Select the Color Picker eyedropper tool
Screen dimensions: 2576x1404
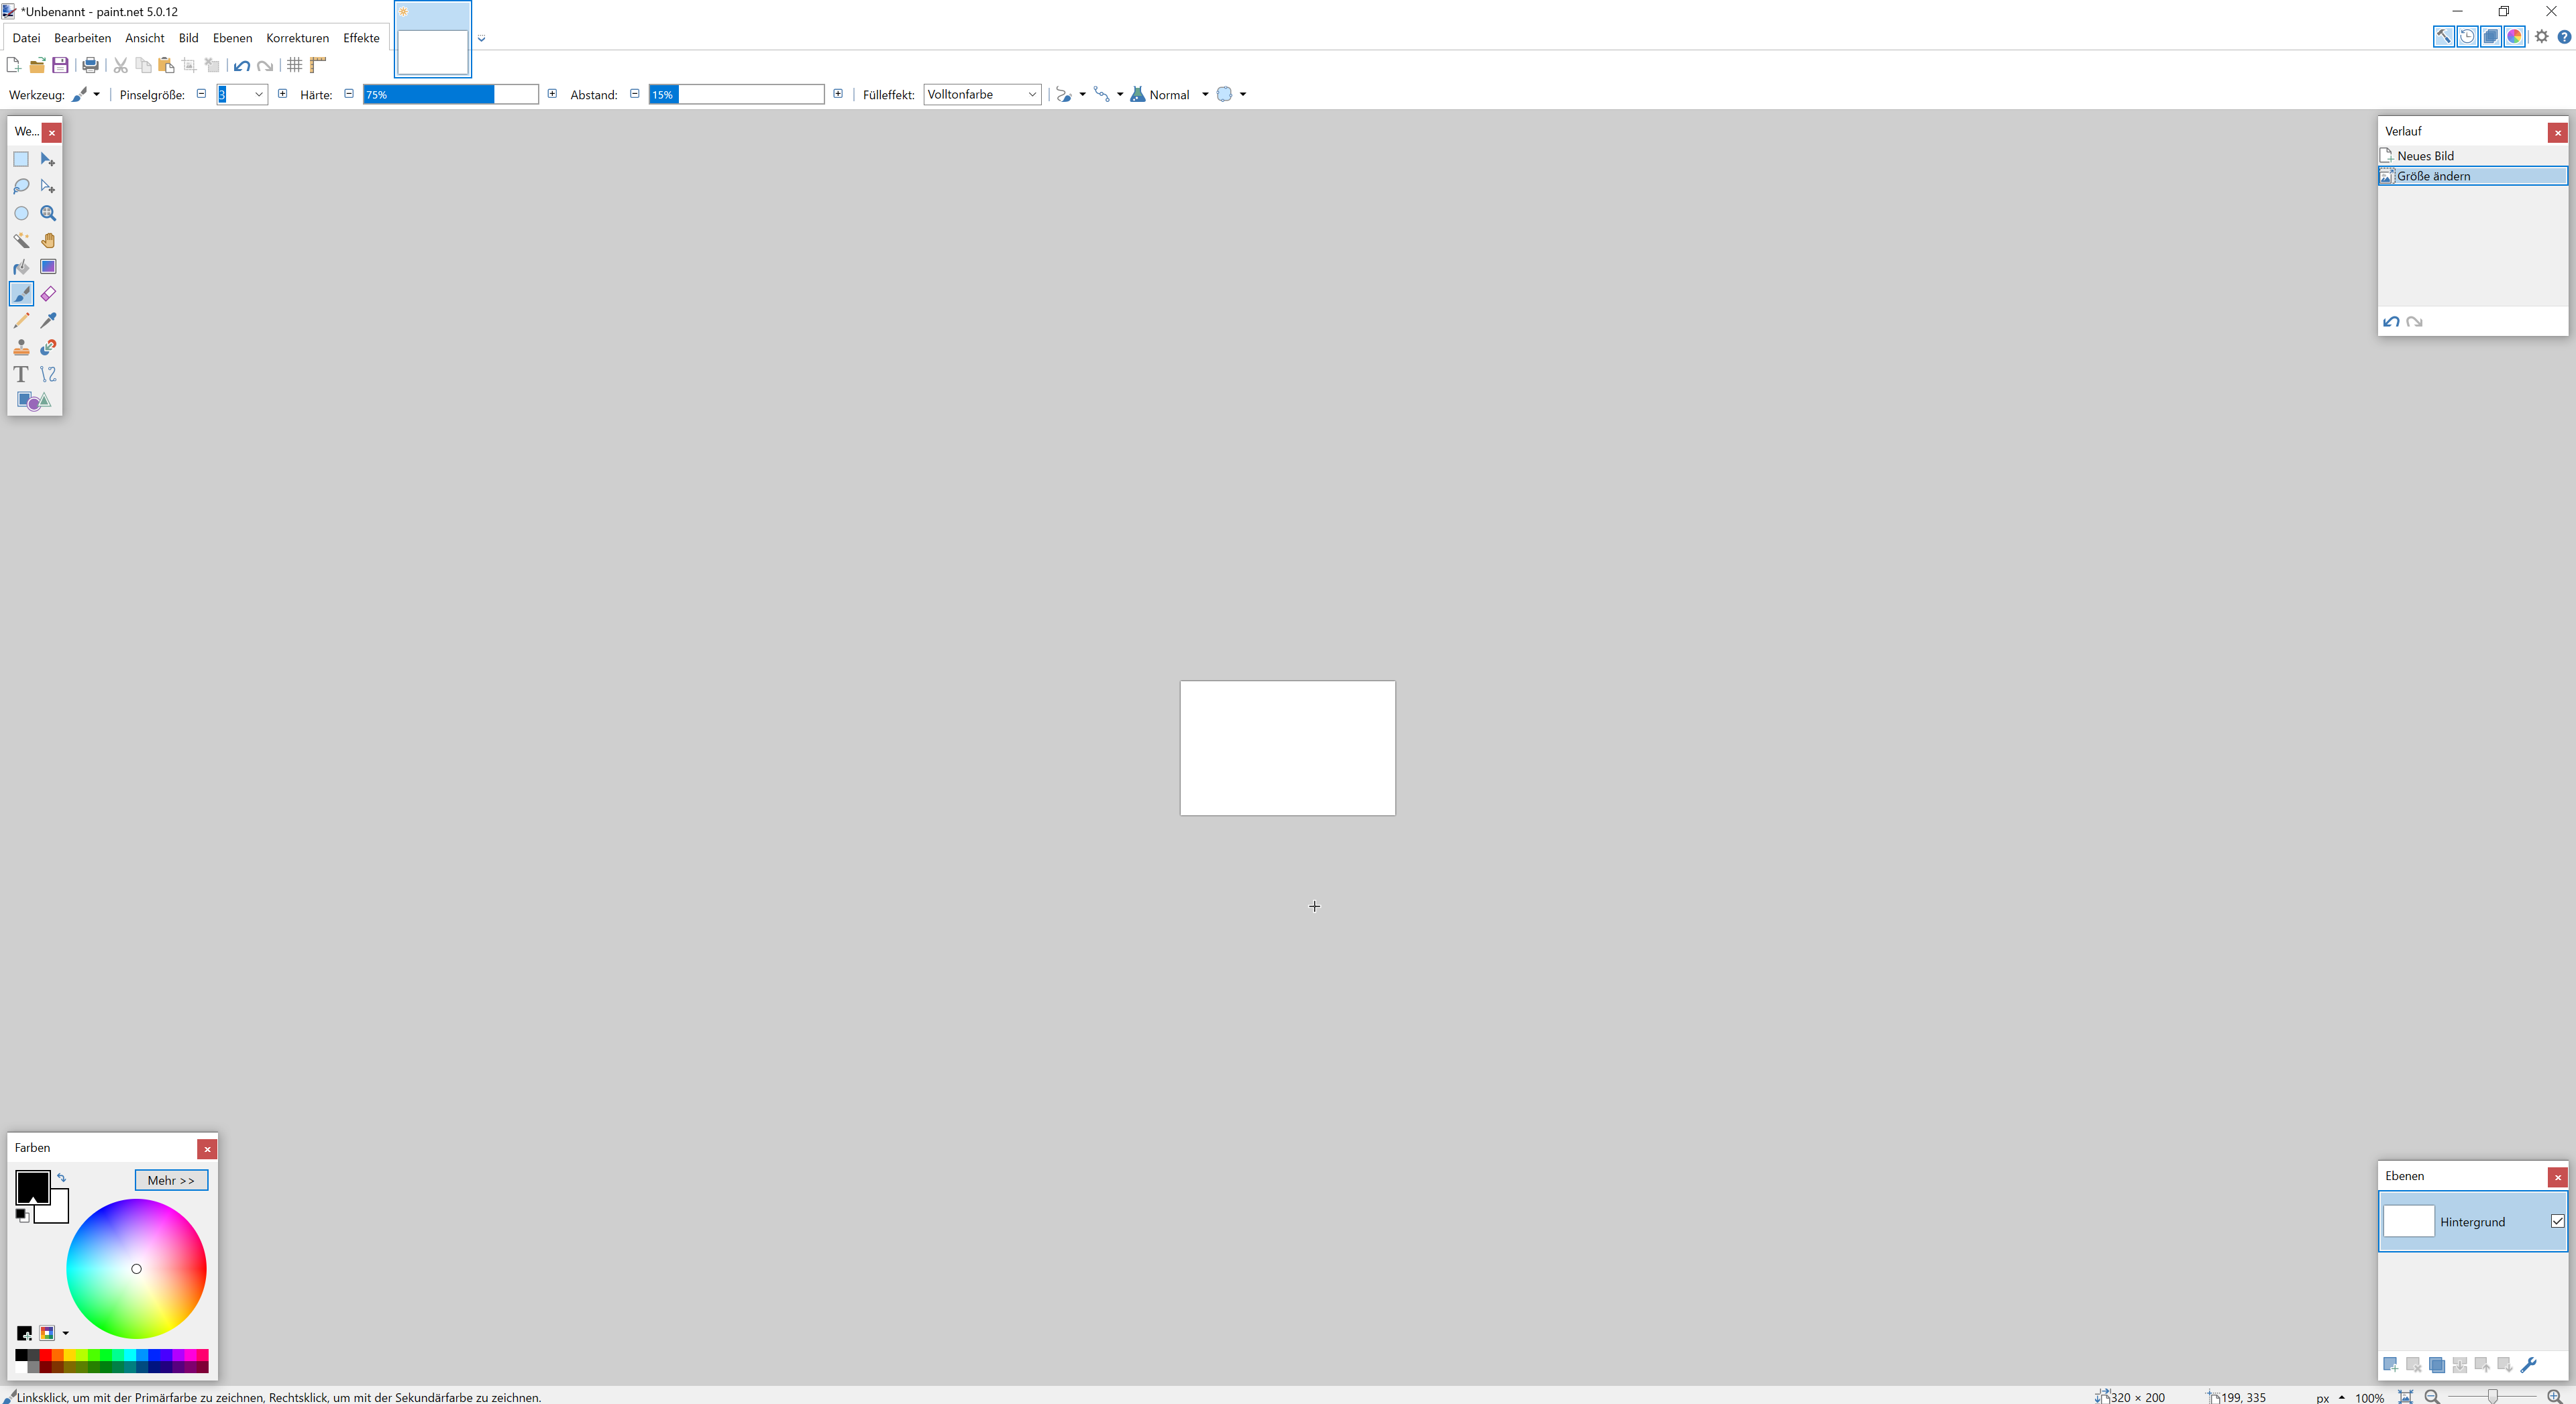coord(48,320)
